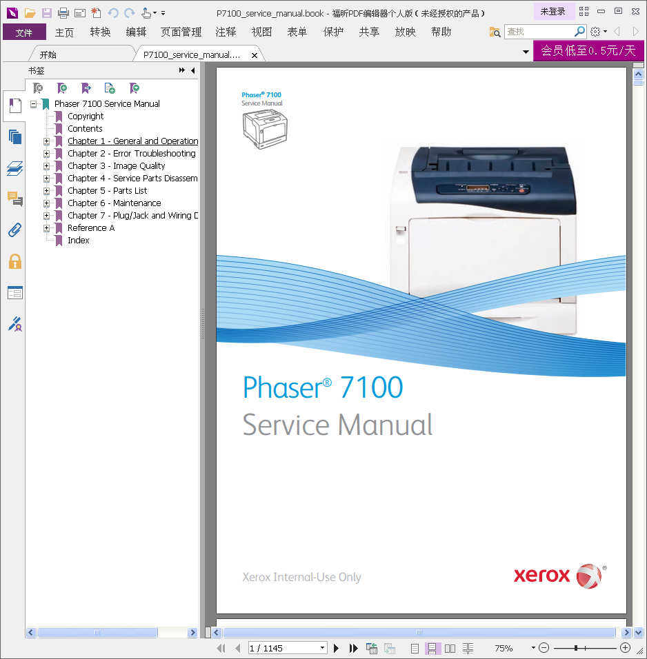Click the delete bookmark icon

(x=38, y=88)
